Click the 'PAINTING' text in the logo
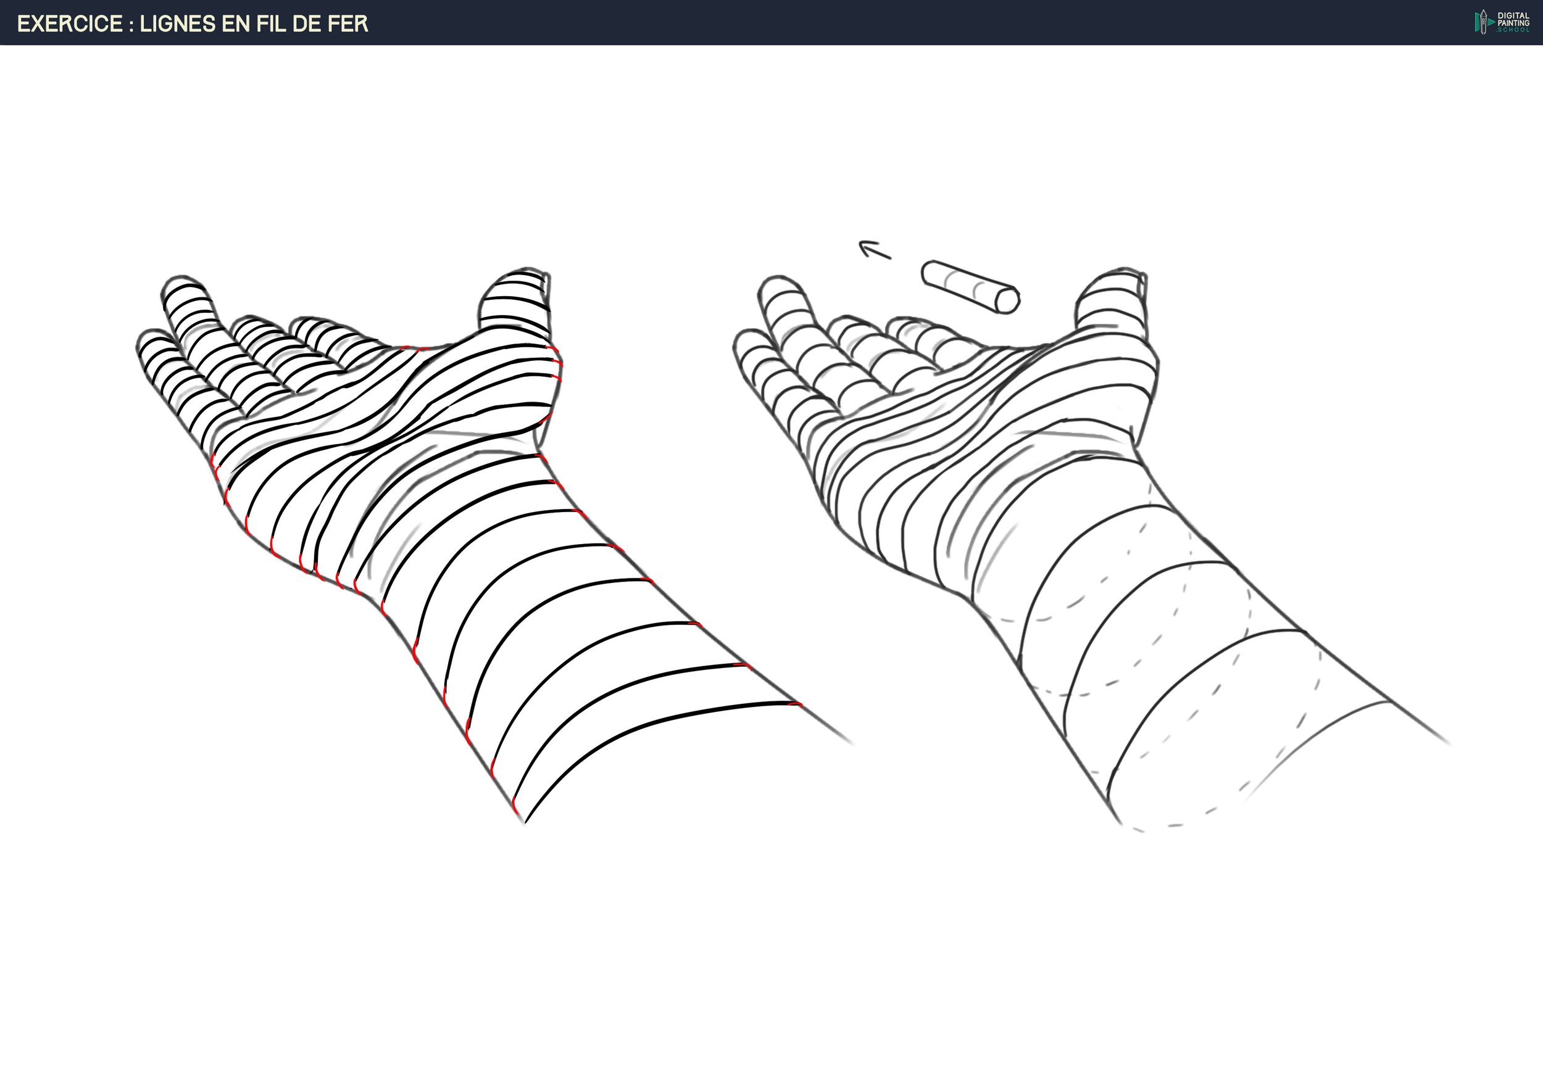 point(1513,23)
